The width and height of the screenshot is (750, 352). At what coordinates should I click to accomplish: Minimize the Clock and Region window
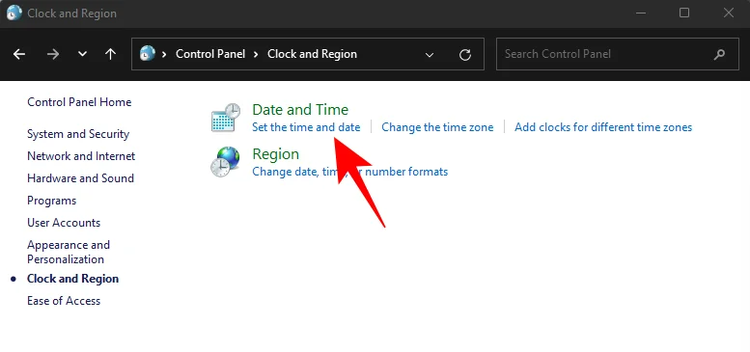(x=641, y=13)
